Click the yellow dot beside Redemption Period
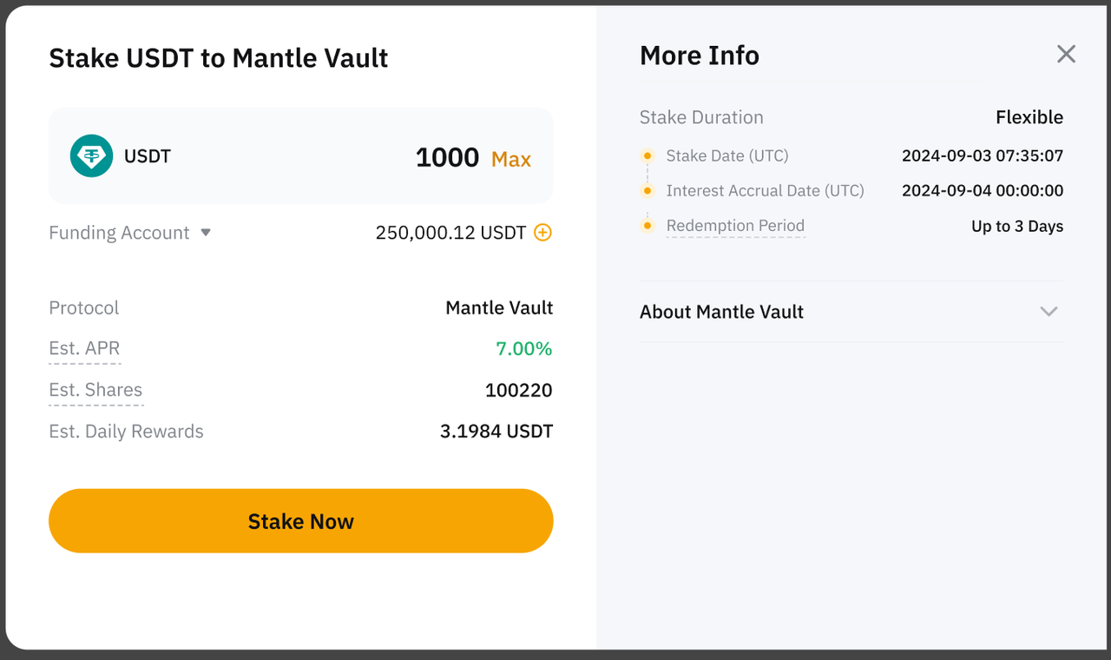Screen dimensions: 1111x660 click(x=648, y=225)
